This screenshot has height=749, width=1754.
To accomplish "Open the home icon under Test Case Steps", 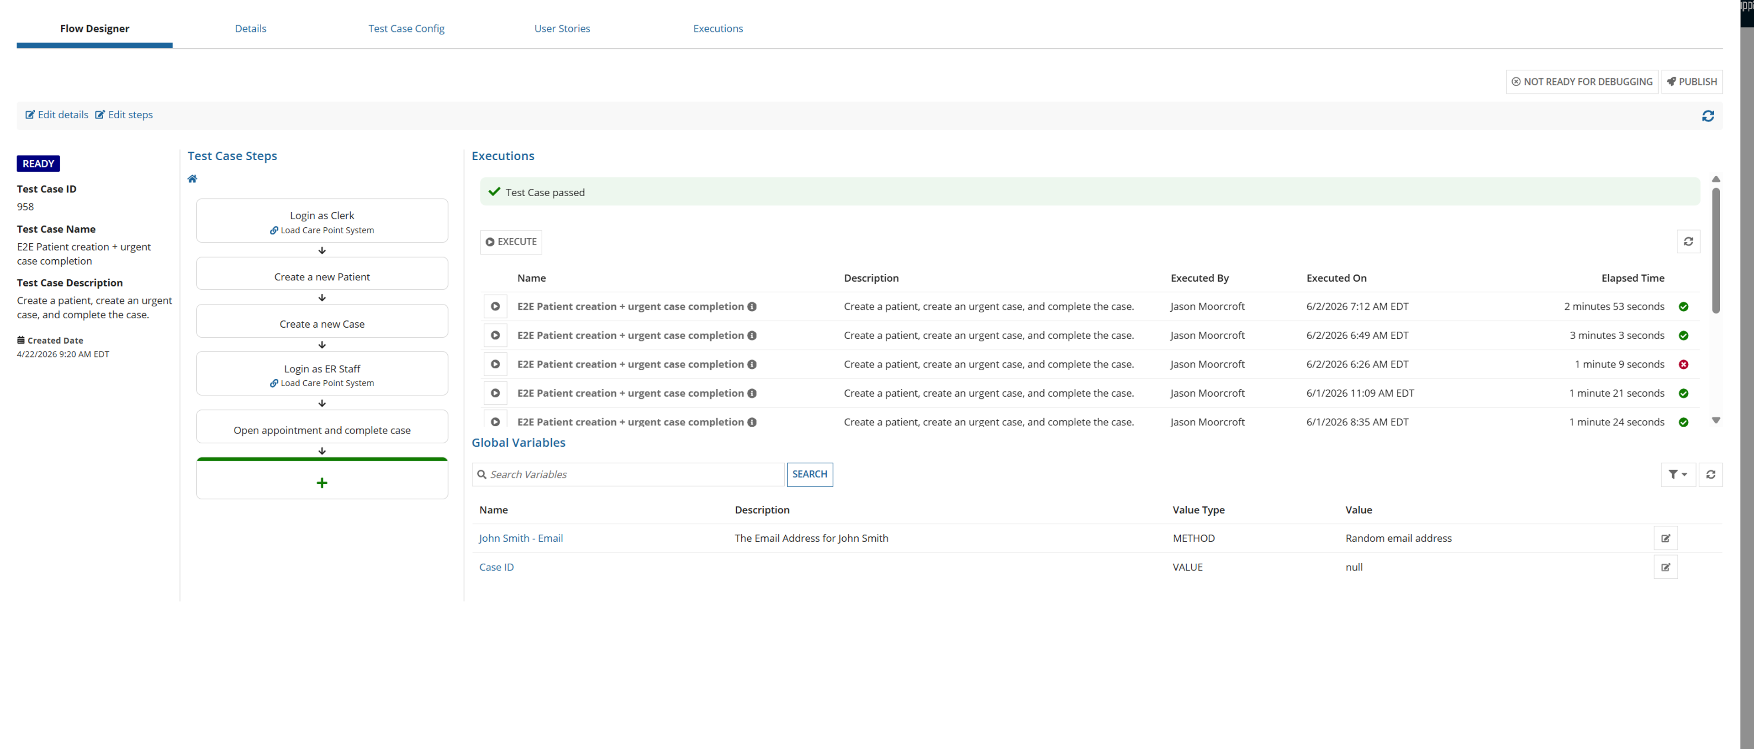I will 192,179.
